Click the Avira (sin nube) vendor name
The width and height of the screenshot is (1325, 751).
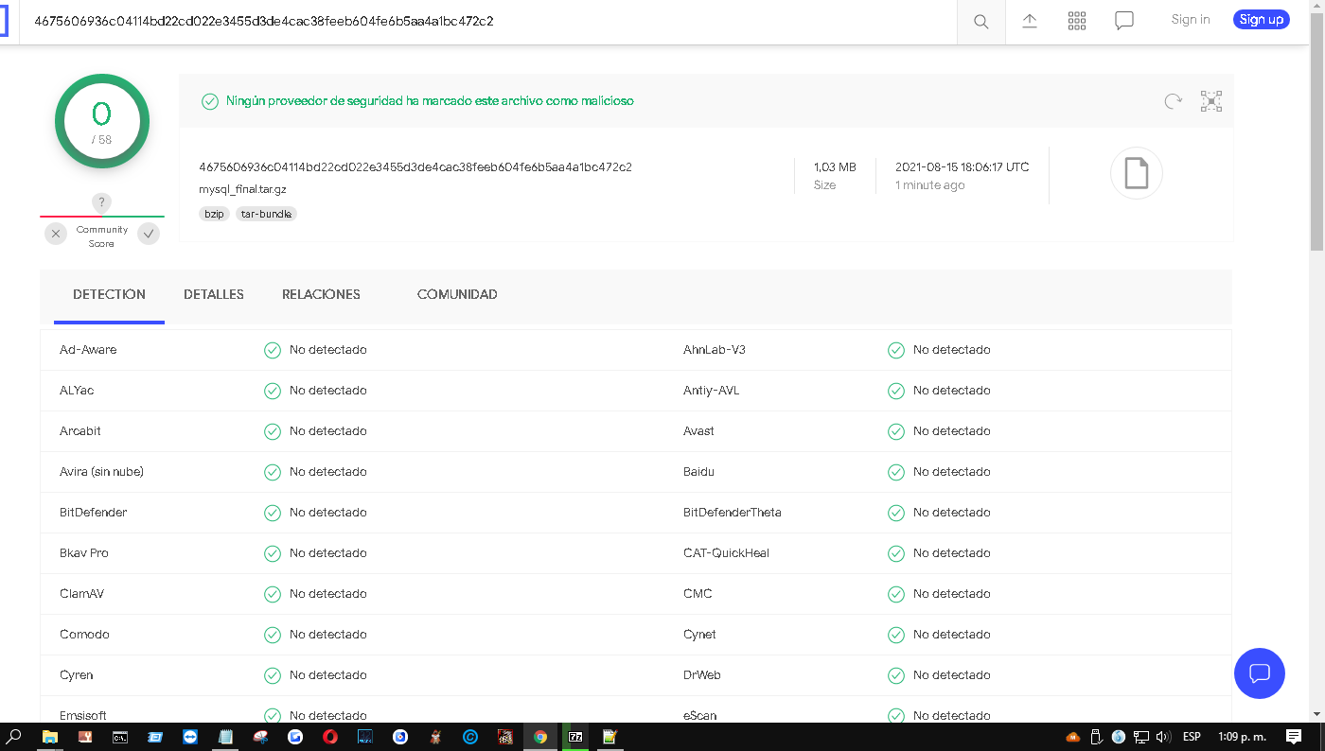click(x=101, y=472)
